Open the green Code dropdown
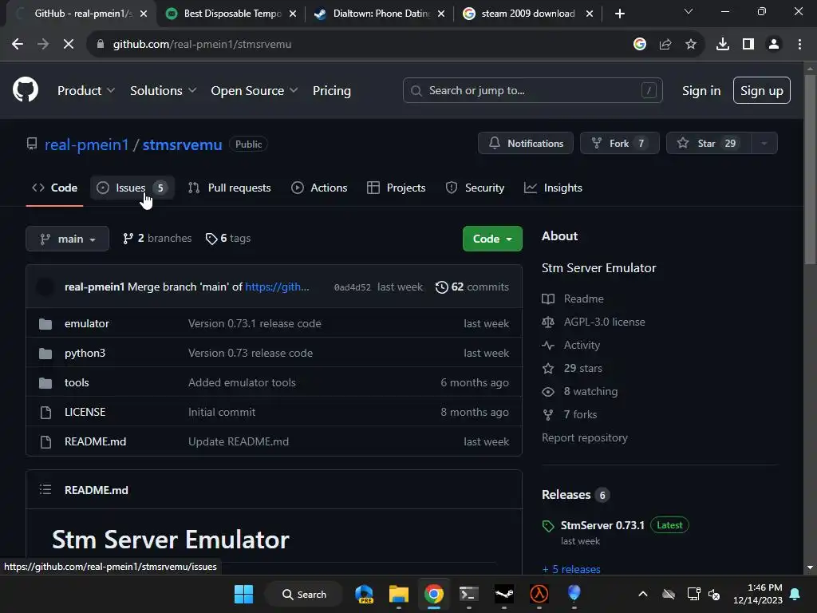 (x=492, y=239)
